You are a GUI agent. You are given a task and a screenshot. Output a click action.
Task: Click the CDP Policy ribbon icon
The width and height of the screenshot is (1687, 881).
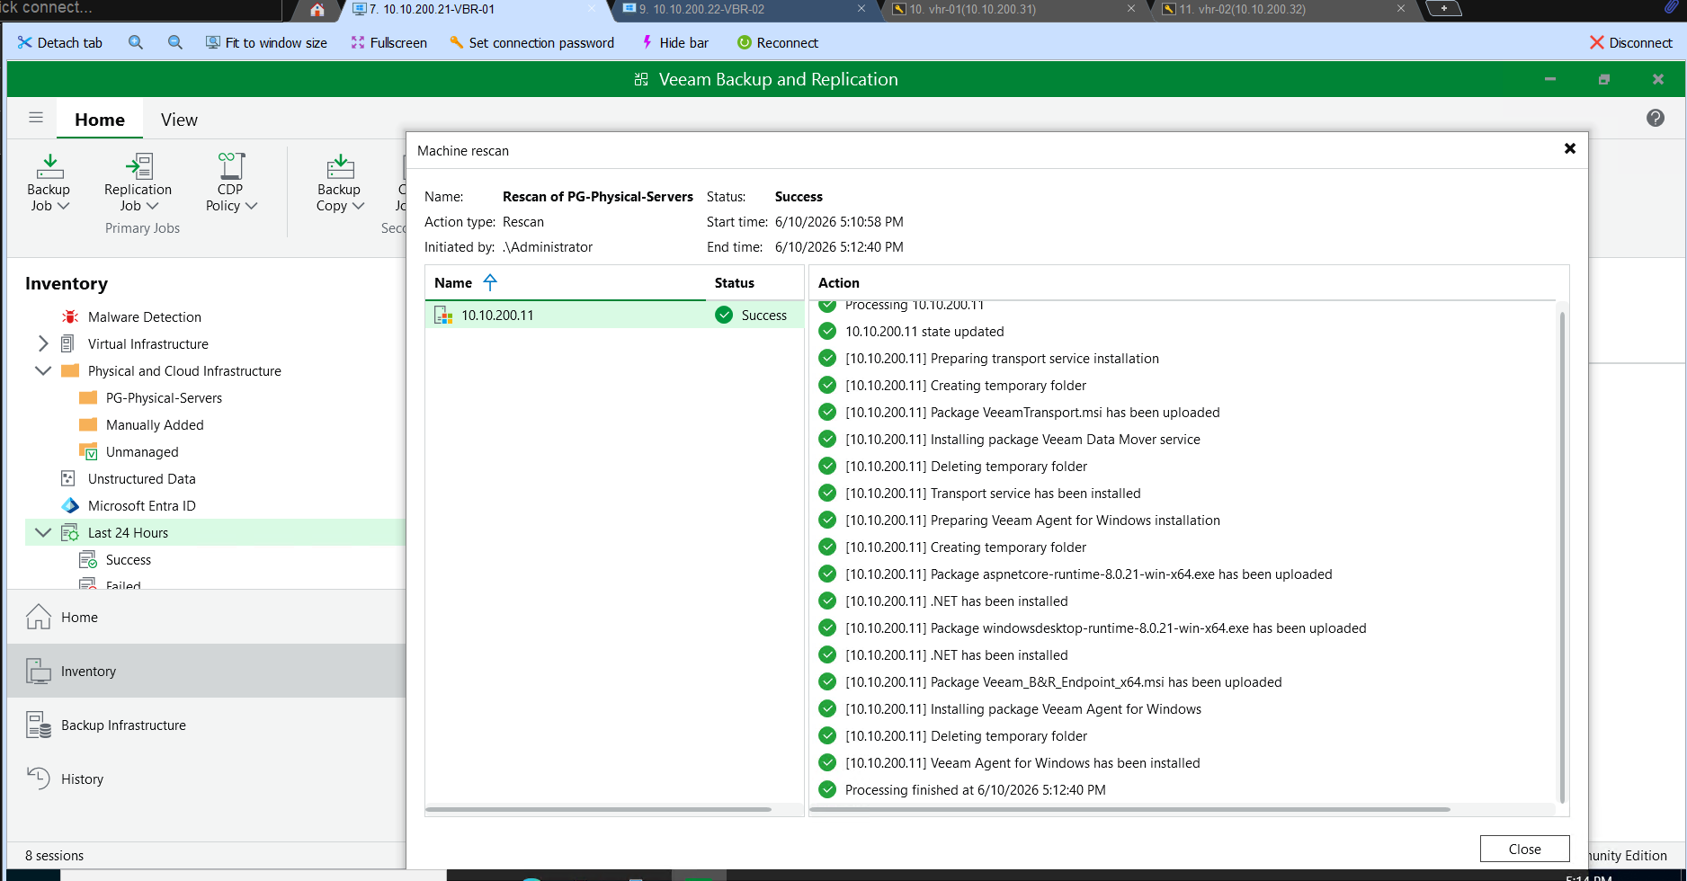[x=231, y=167]
